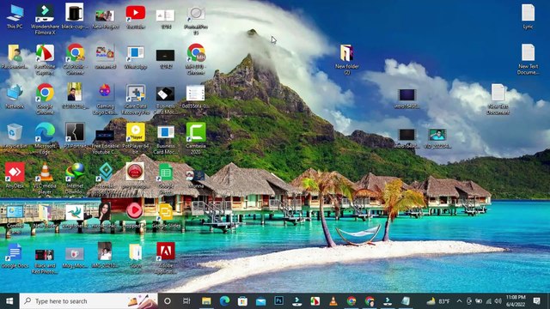The height and width of the screenshot is (309, 550).
Task: Select the VLC media player desktop shortcut
Action: pos(45,179)
